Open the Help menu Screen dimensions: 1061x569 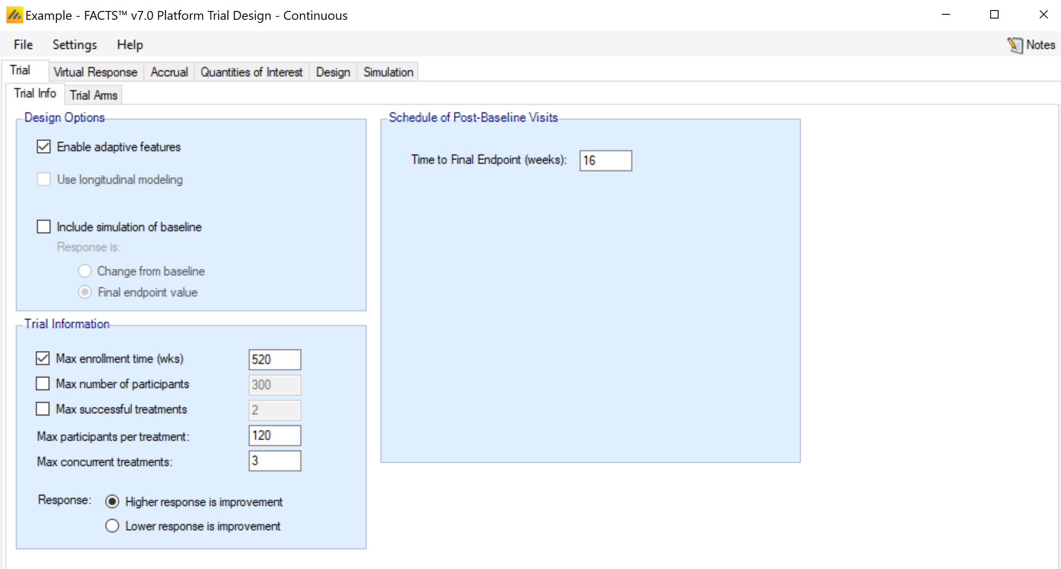(130, 45)
